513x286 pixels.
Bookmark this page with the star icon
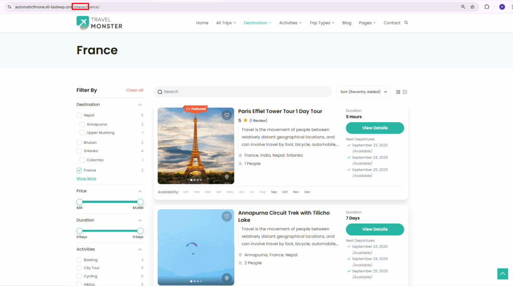(472, 7)
